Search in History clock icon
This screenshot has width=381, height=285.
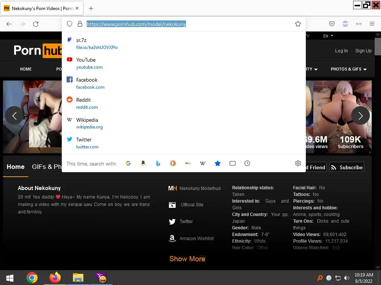pos(247,163)
